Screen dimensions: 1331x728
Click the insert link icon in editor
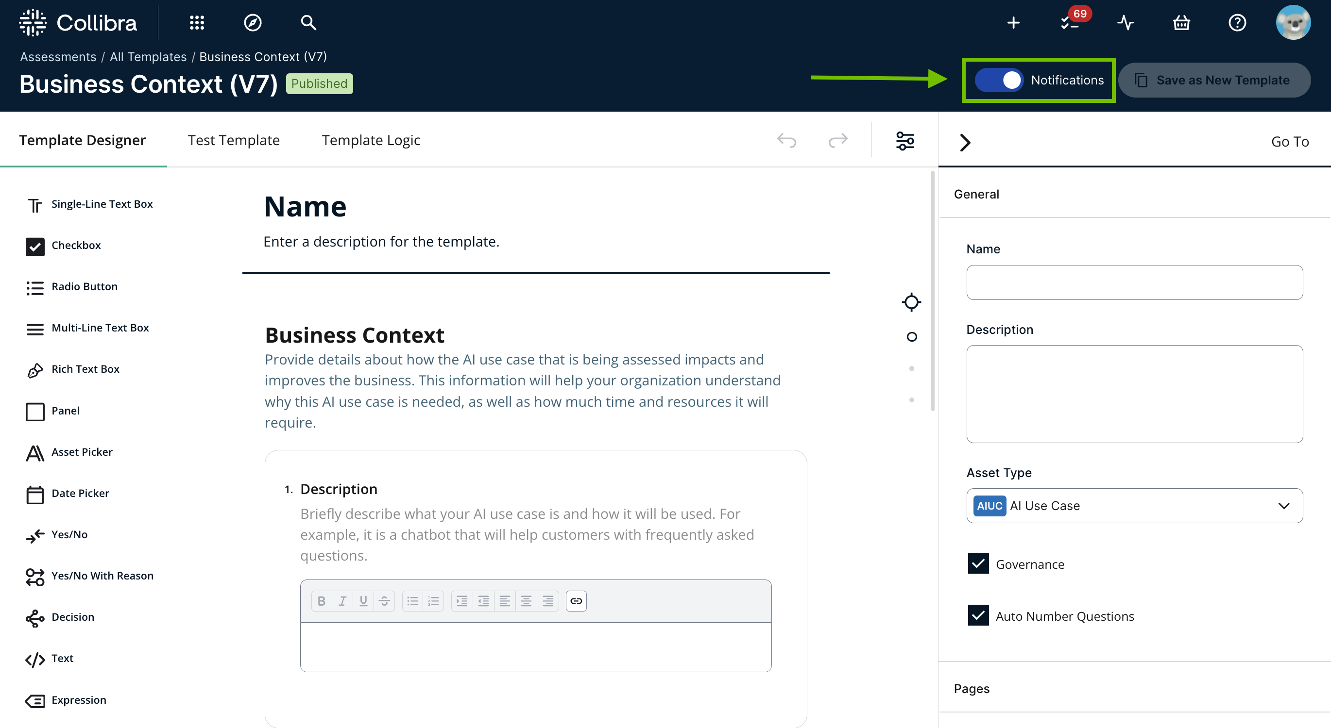coord(576,601)
